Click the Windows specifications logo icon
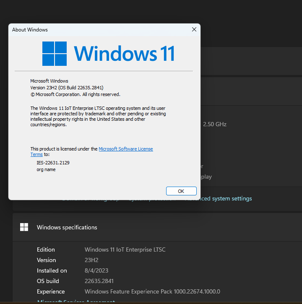The height and width of the screenshot is (304, 302). 24,227
